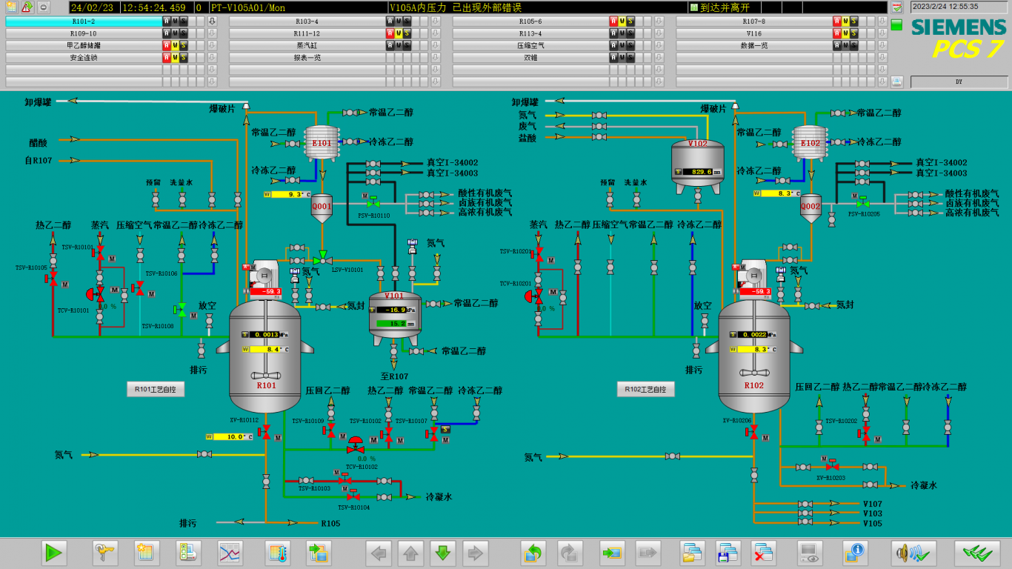Click the R101 temperature value 8.4 °C
This screenshot has height=569, width=1012.
[264, 349]
